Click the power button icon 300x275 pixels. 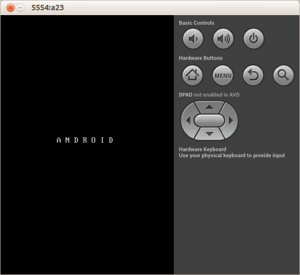[253, 38]
